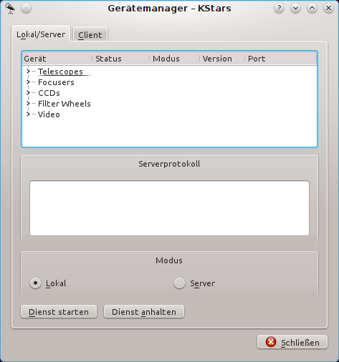Click the red X icon on Schließen
The width and height of the screenshot is (339, 362).
pos(271,342)
